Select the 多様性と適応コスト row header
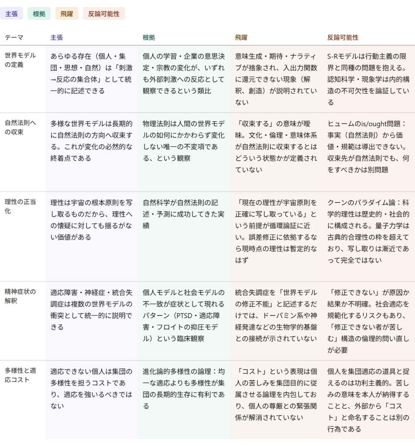The image size is (415, 446). click(x=20, y=375)
